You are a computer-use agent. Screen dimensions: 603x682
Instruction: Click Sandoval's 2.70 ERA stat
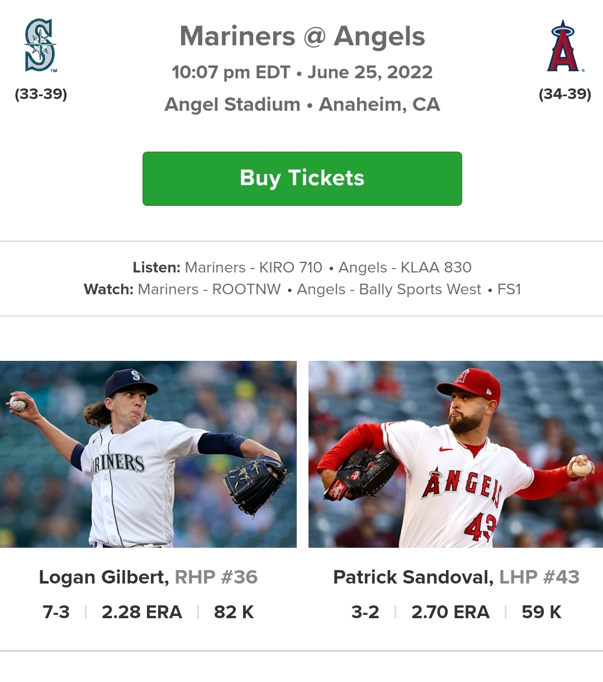(x=450, y=612)
